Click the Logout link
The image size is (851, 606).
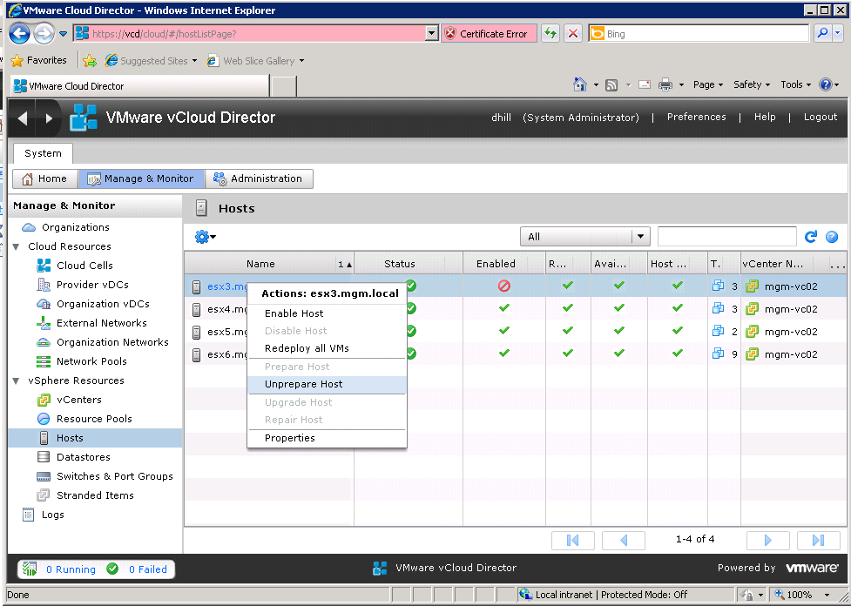(x=820, y=118)
